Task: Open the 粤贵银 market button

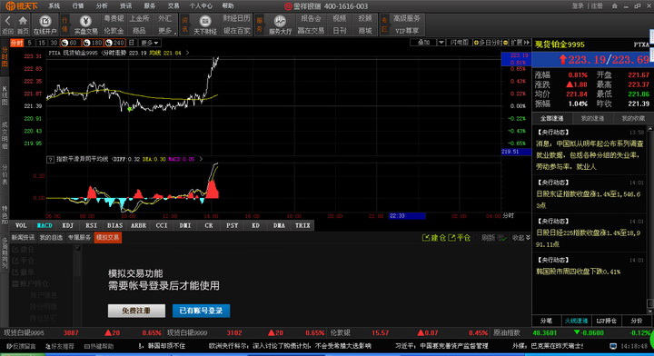Action: 114,18
